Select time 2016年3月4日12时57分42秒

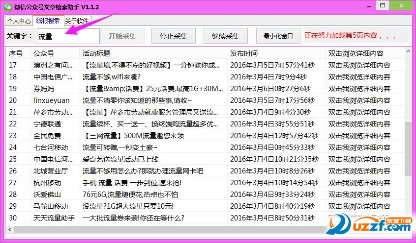(x=274, y=136)
